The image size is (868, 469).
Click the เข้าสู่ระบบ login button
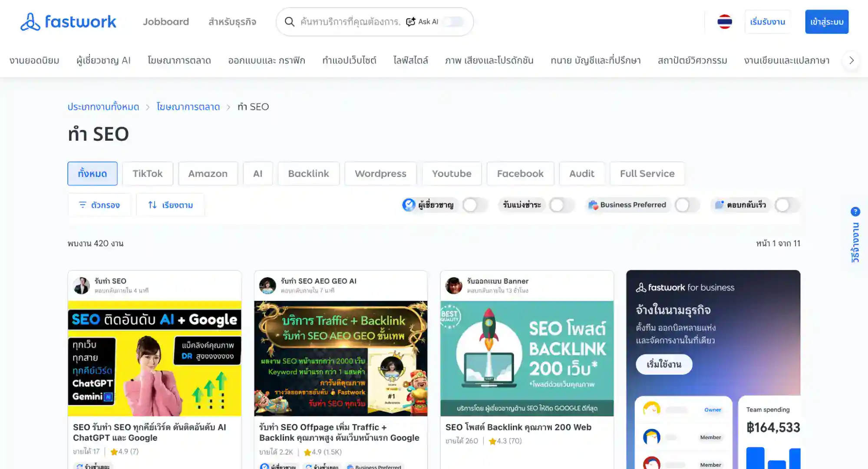(x=827, y=22)
